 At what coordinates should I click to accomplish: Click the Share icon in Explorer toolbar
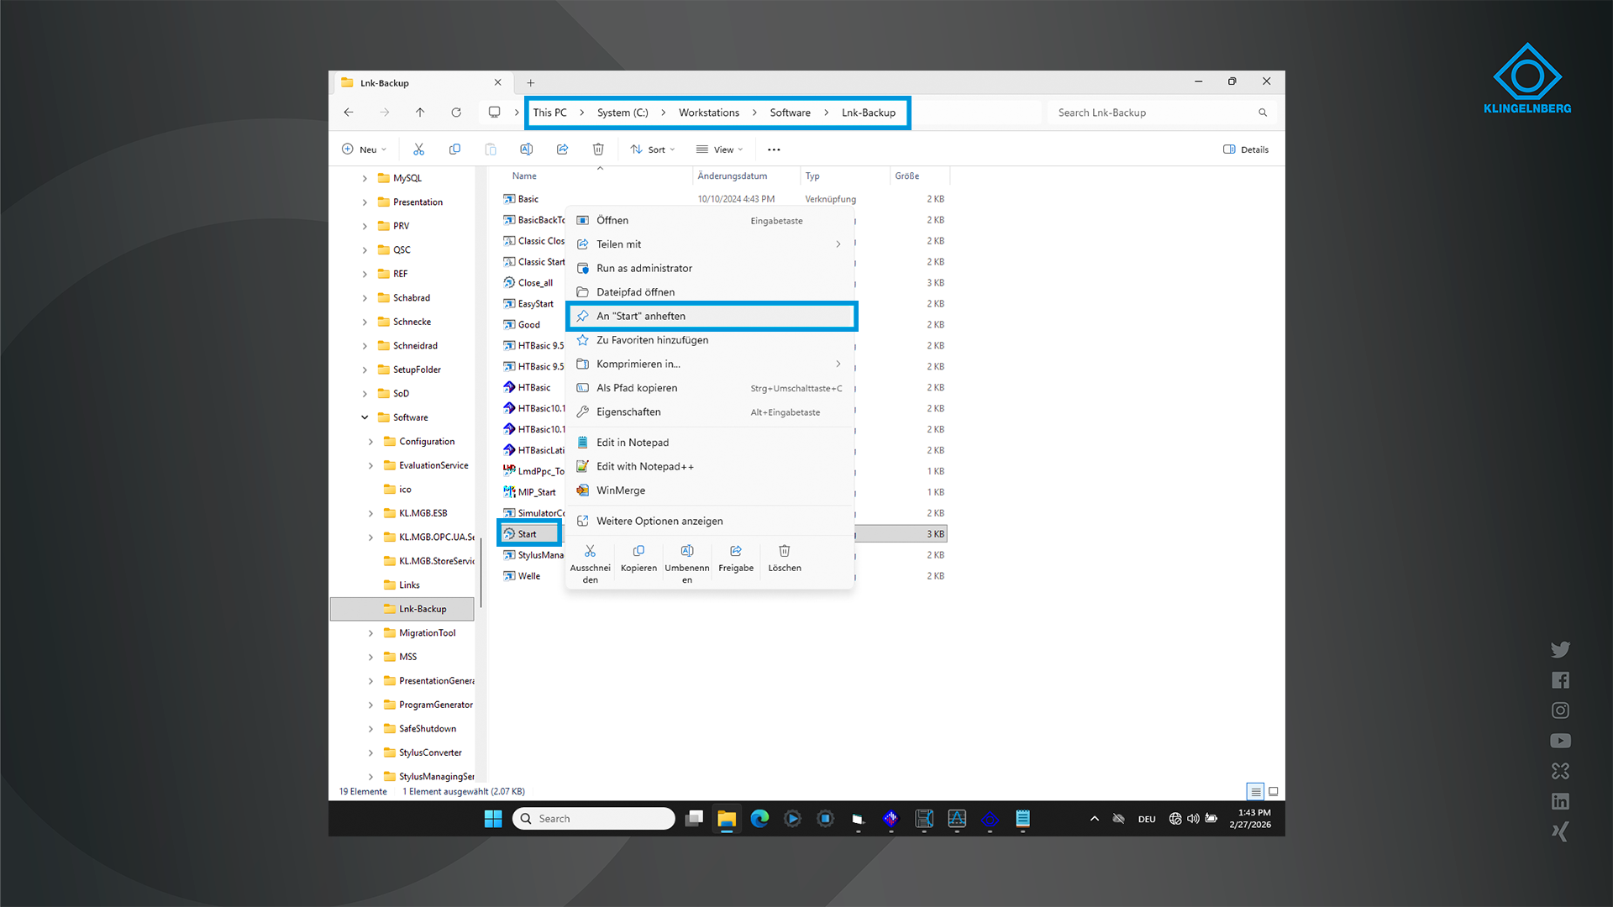point(562,149)
